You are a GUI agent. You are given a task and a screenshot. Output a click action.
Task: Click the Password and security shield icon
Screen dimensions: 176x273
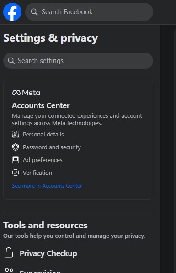coord(16,147)
